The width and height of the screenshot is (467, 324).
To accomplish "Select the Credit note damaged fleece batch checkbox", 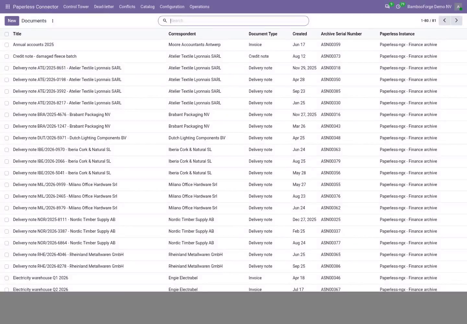I will pyautogui.click(x=6, y=56).
